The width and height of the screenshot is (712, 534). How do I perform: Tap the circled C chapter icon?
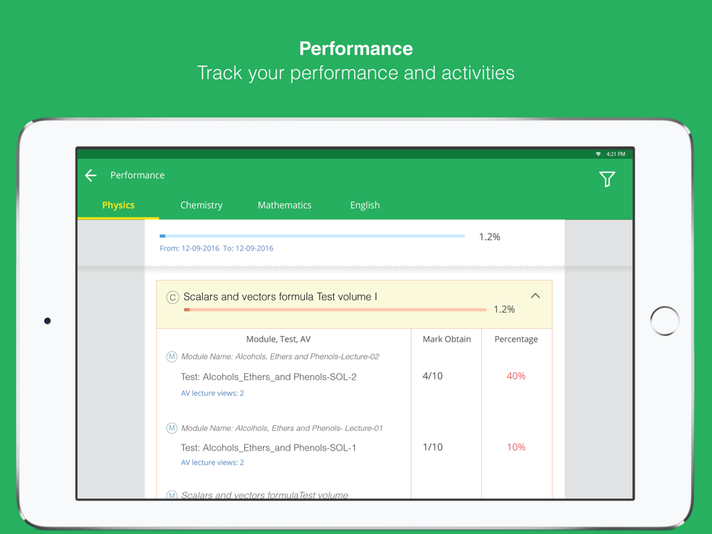click(172, 298)
